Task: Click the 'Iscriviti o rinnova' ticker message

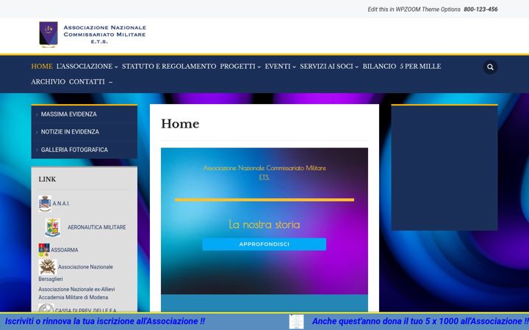Action: [105, 321]
